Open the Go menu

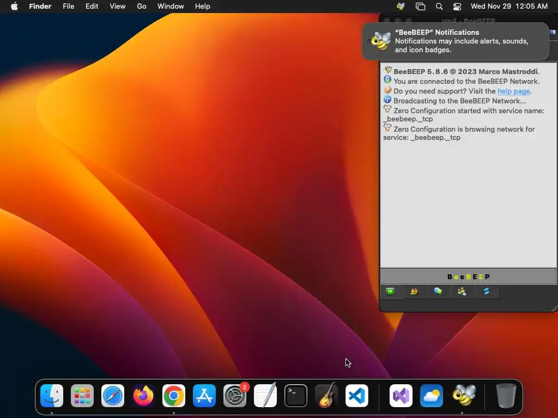coord(142,7)
